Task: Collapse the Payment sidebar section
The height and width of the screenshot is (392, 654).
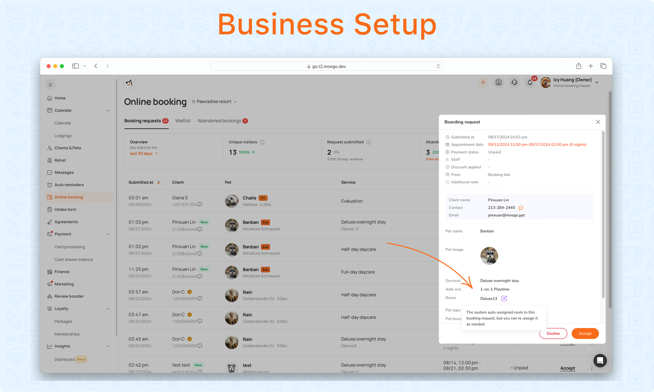Action: click(x=108, y=234)
